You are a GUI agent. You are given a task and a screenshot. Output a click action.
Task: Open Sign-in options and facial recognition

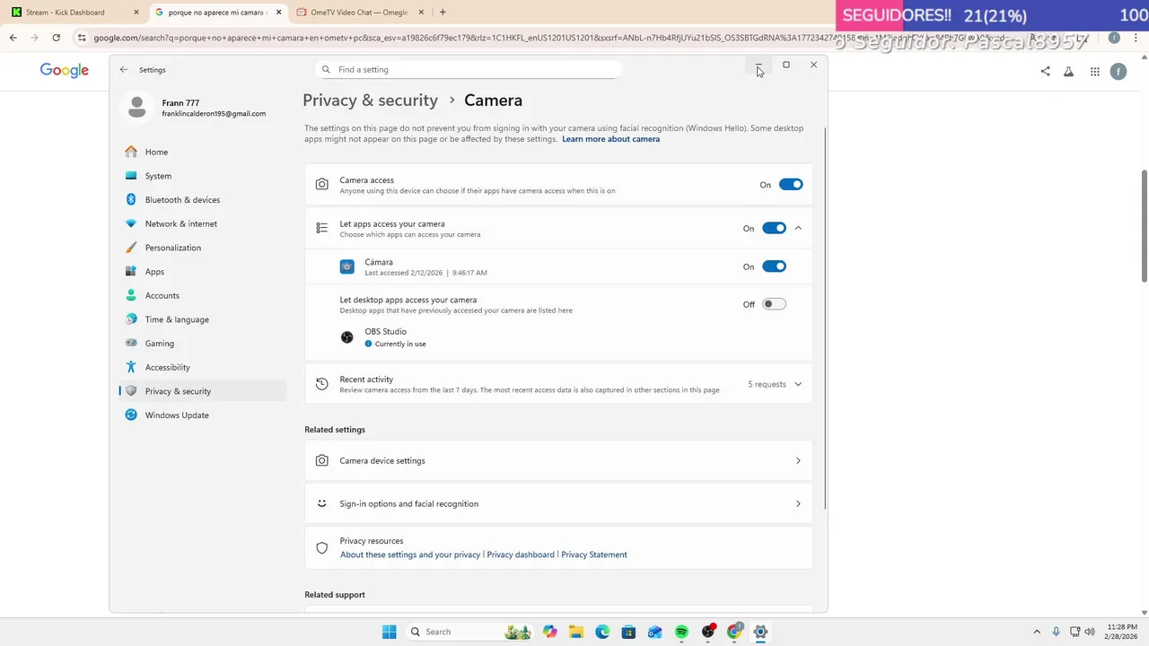[558, 503]
